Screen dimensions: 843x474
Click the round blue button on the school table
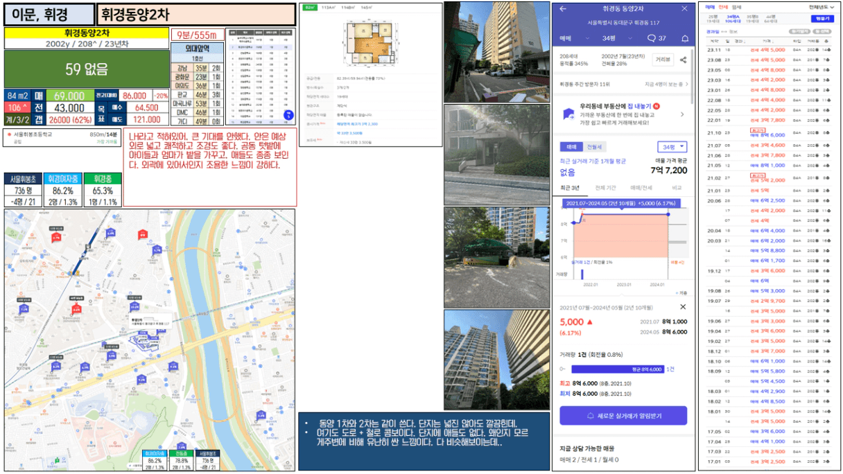tap(290, 114)
